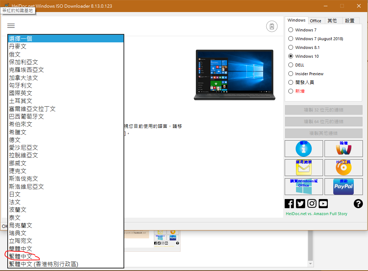Pick 斯洛維尼亞文 in the list
The height and width of the screenshot is (271, 368).
(66, 187)
